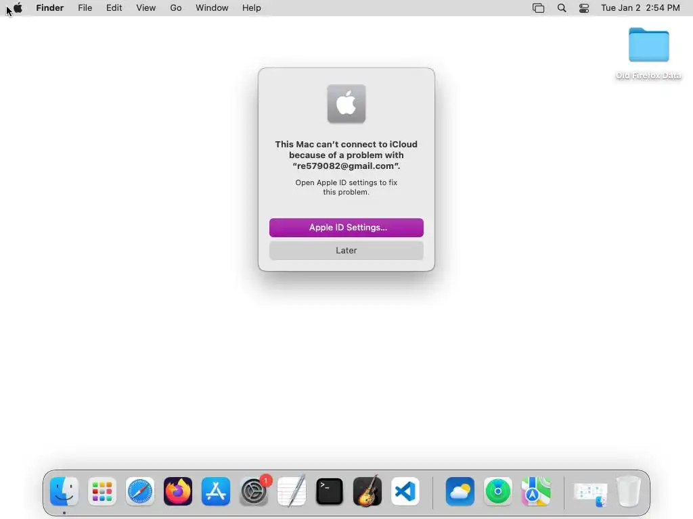Screen dimensions: 693x519
Task: Launch Safari from the Dock
Action: pos(140,491)
